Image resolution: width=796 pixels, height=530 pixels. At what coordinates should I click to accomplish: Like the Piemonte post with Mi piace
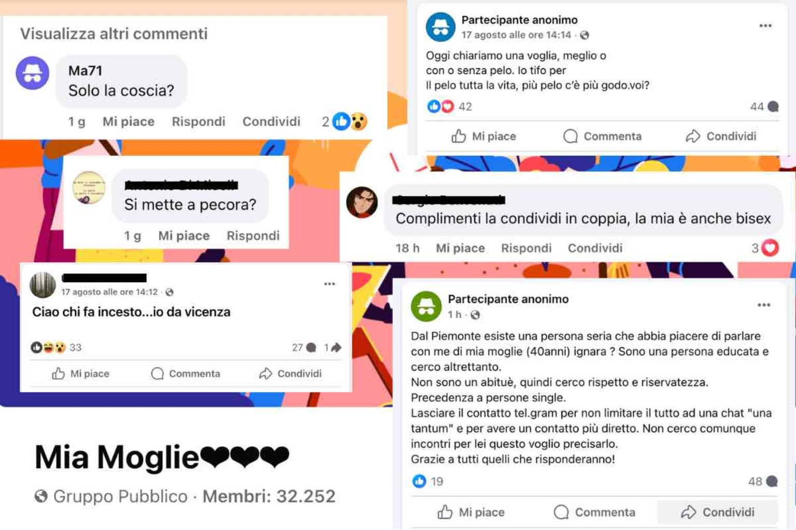point(471,512)
